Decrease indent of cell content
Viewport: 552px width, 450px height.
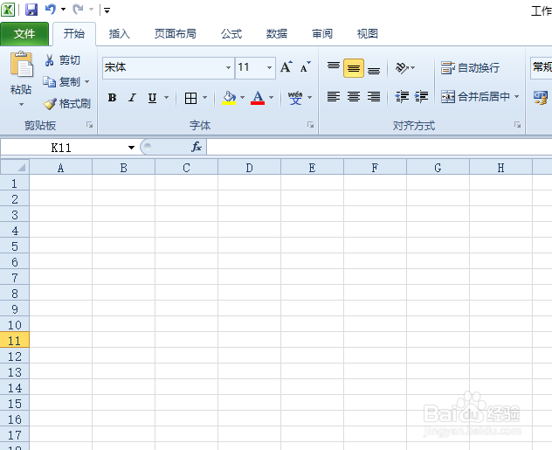pyautogui.click(x=401, y=96)
